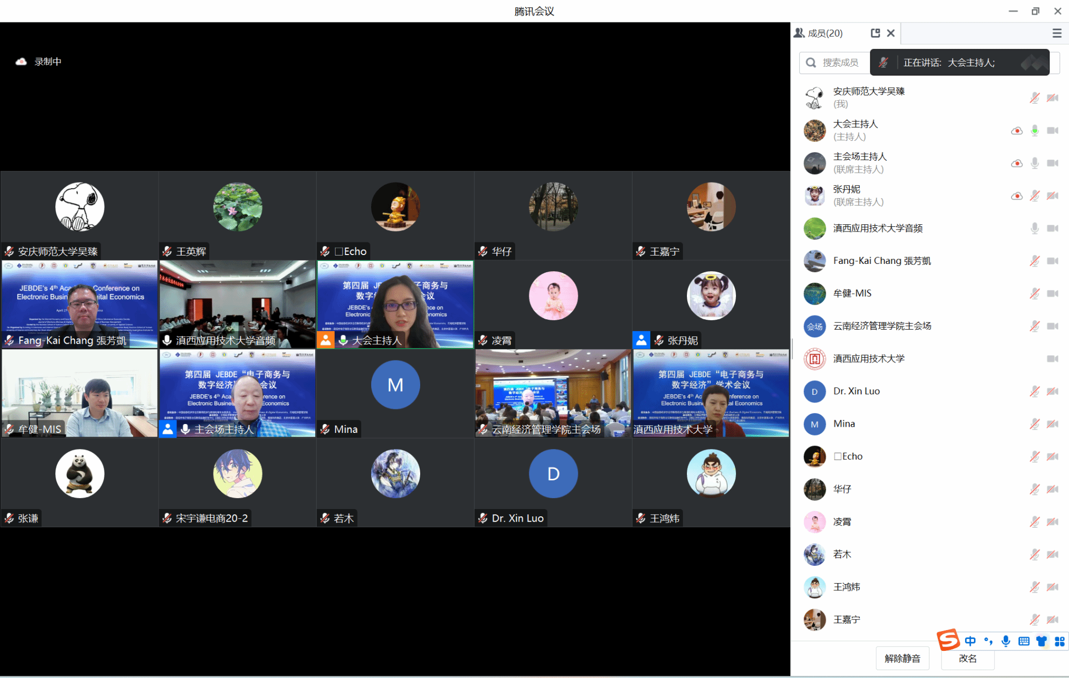Open the hamburger menu at top right
The height and width of the screenshot is (678, 1069).
click(x=1057, y=33)
